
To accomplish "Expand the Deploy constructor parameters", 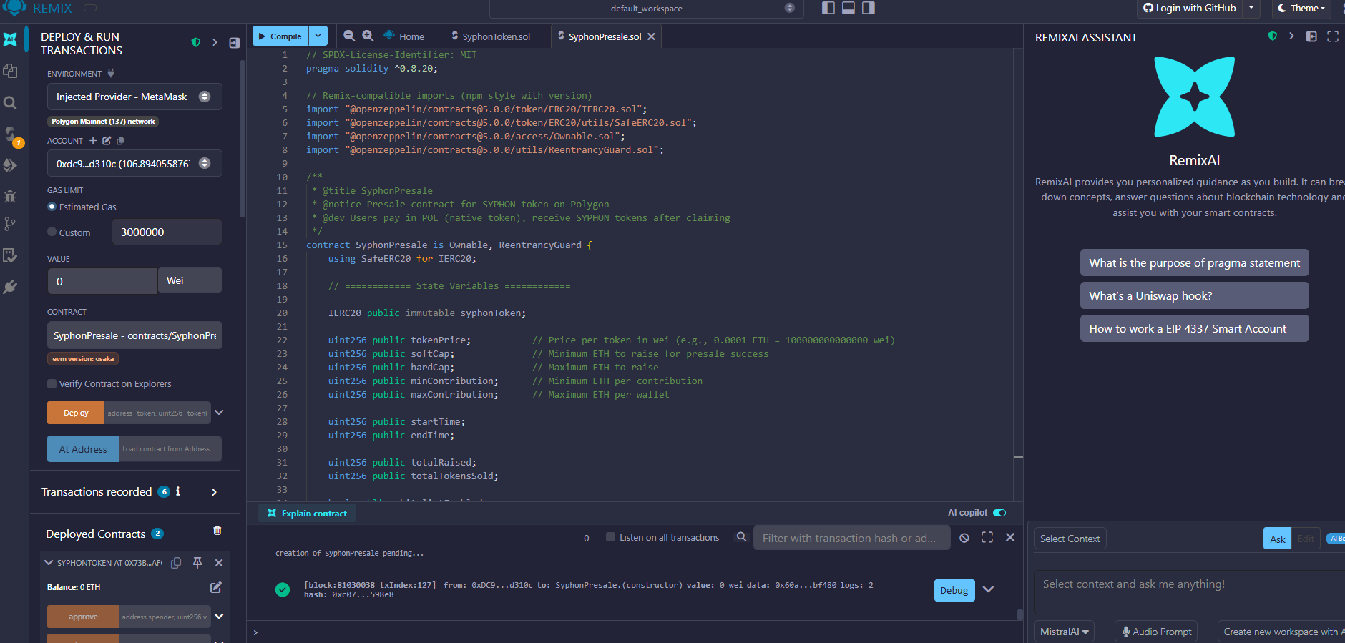I will 219,413.
